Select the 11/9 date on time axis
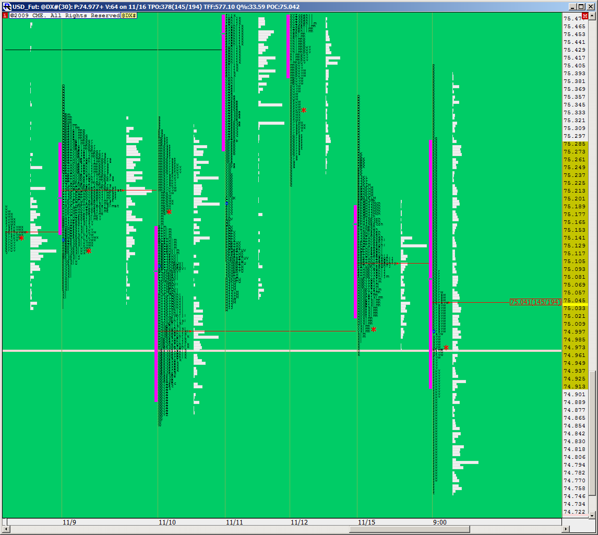This screenshot has width=598, height=535. 69,522
